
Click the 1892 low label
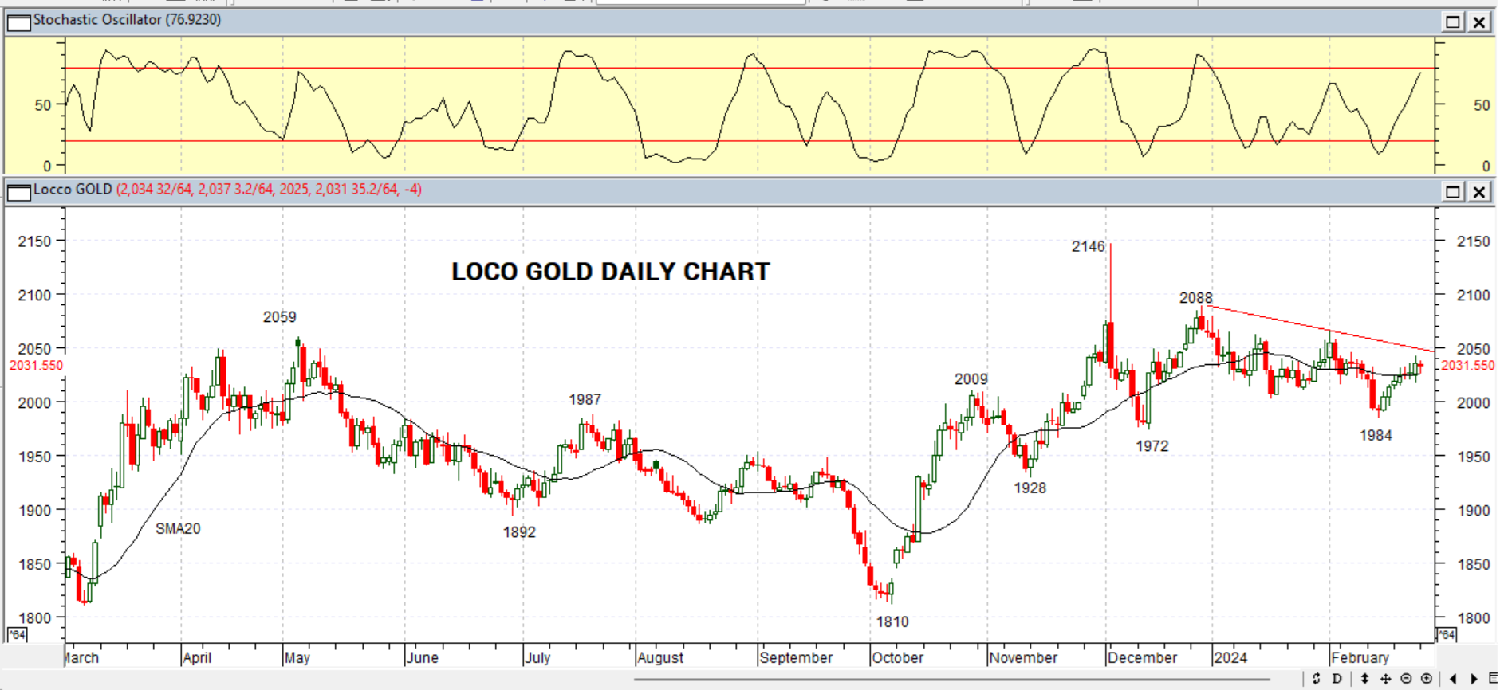[519, 532]
